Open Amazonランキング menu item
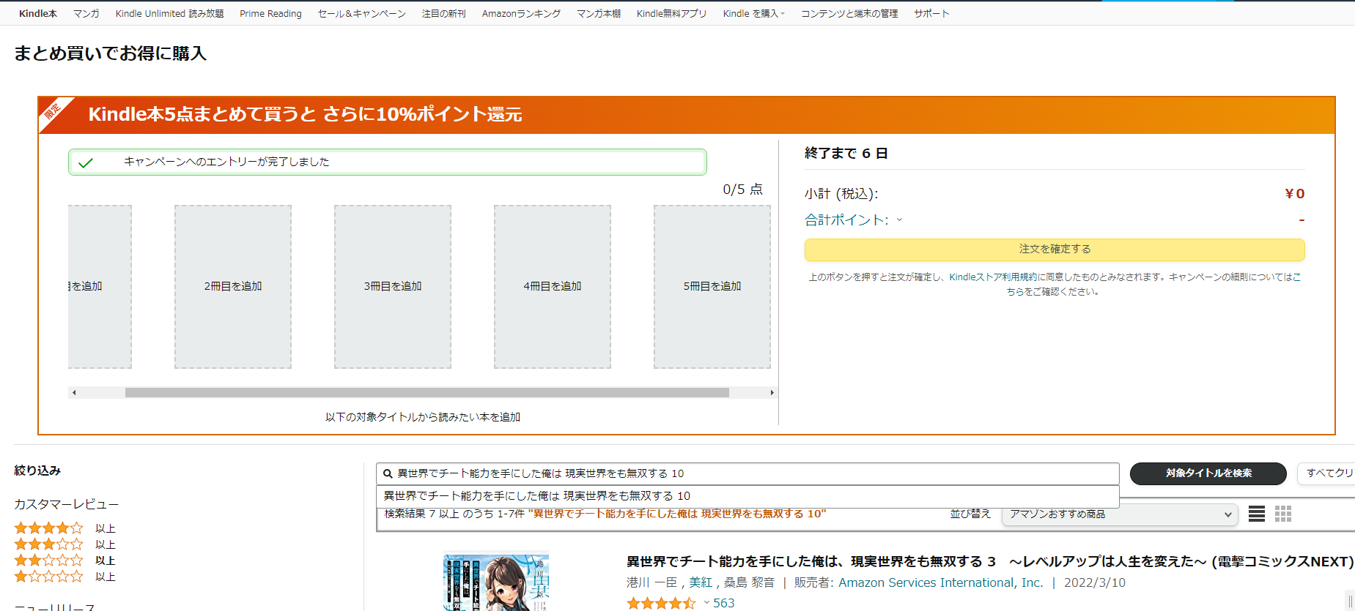This screenshot has width=1355, height=611. [x=521, y=13]
